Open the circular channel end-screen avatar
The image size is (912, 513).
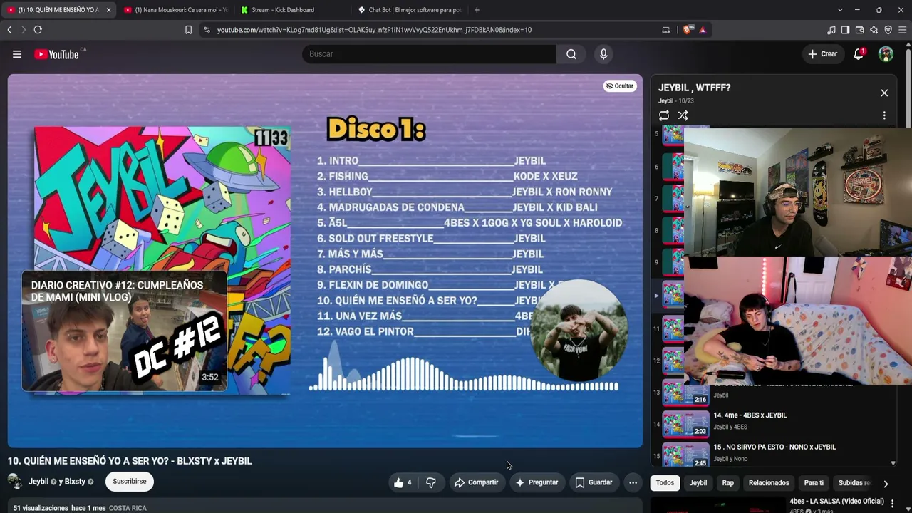pos(579,330)
